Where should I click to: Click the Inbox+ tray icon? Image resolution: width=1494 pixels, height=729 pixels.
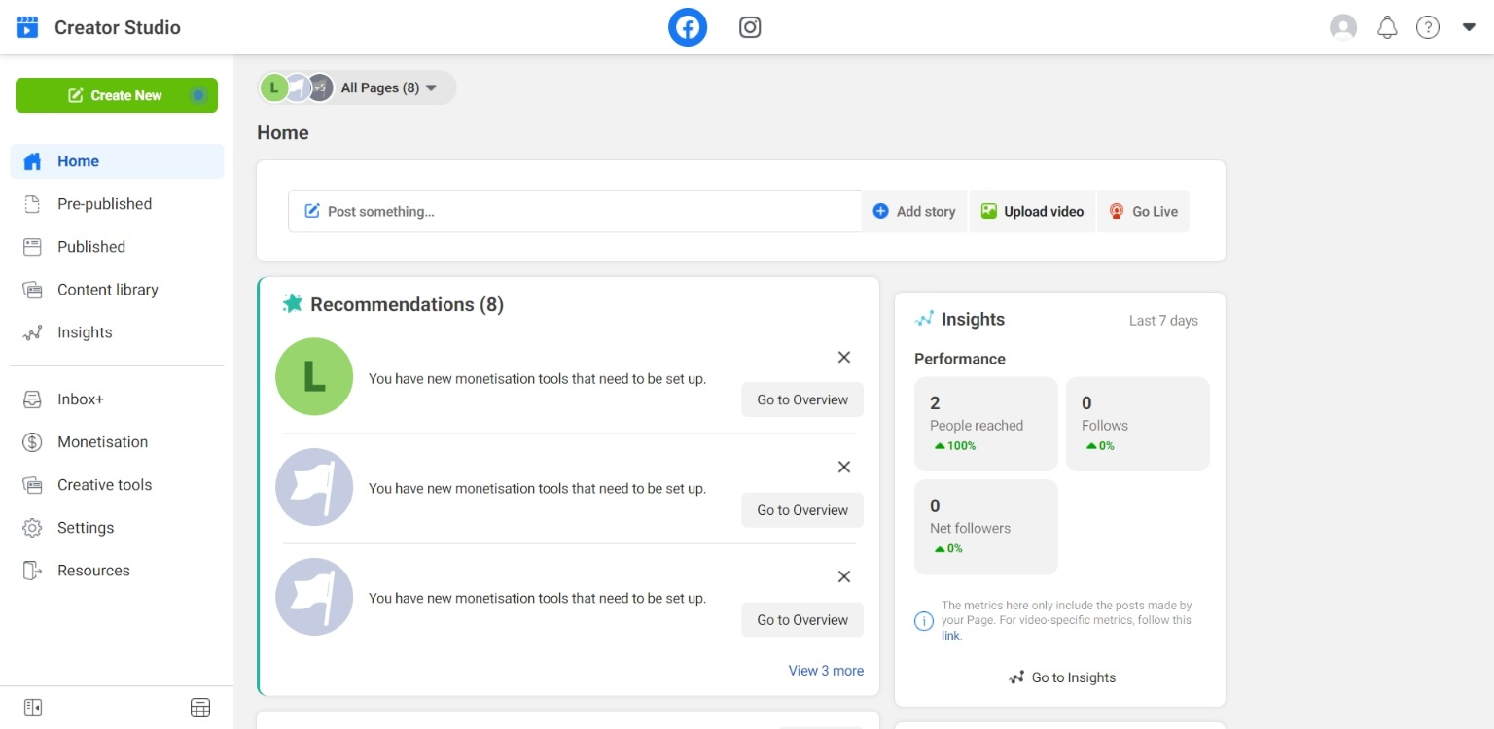coord(32,399)
